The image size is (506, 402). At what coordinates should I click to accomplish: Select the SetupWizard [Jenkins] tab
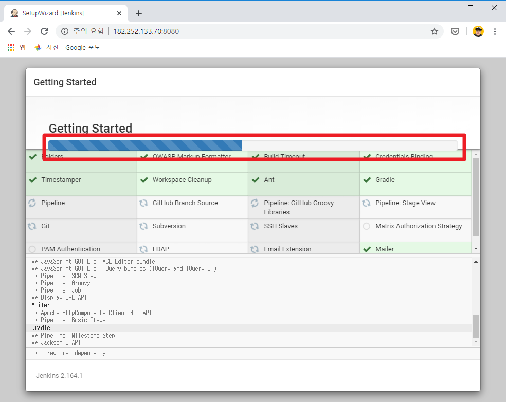click(65, 13)
